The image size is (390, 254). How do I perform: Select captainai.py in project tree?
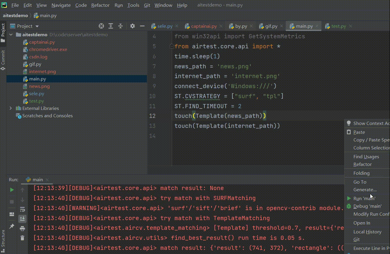click(x=42, y=42)
